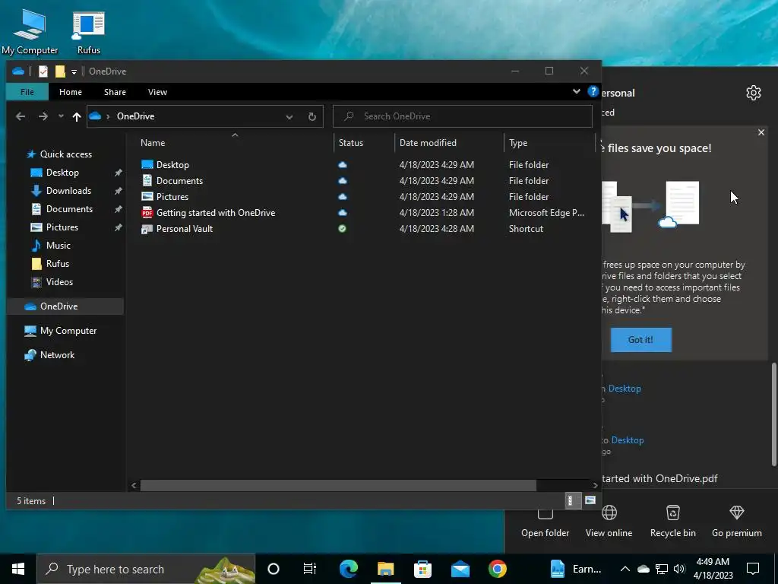
Task: Show hidden system tray icons
Action: coord(625,569)
